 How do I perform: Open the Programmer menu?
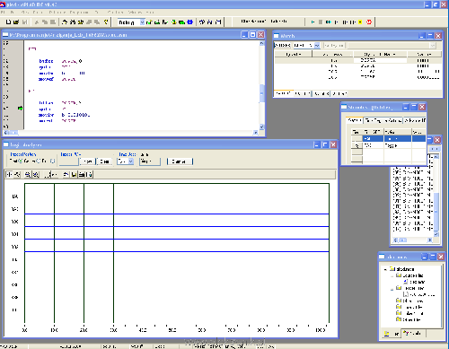click(79, 13)
